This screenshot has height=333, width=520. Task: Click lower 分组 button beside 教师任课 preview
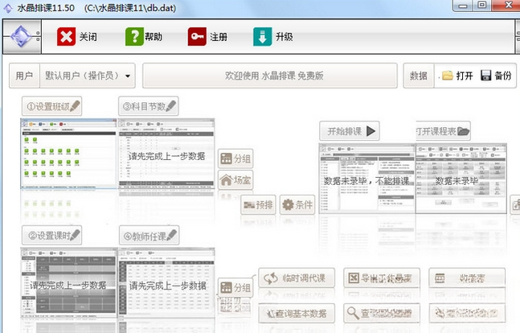click(x=235, y=287)
